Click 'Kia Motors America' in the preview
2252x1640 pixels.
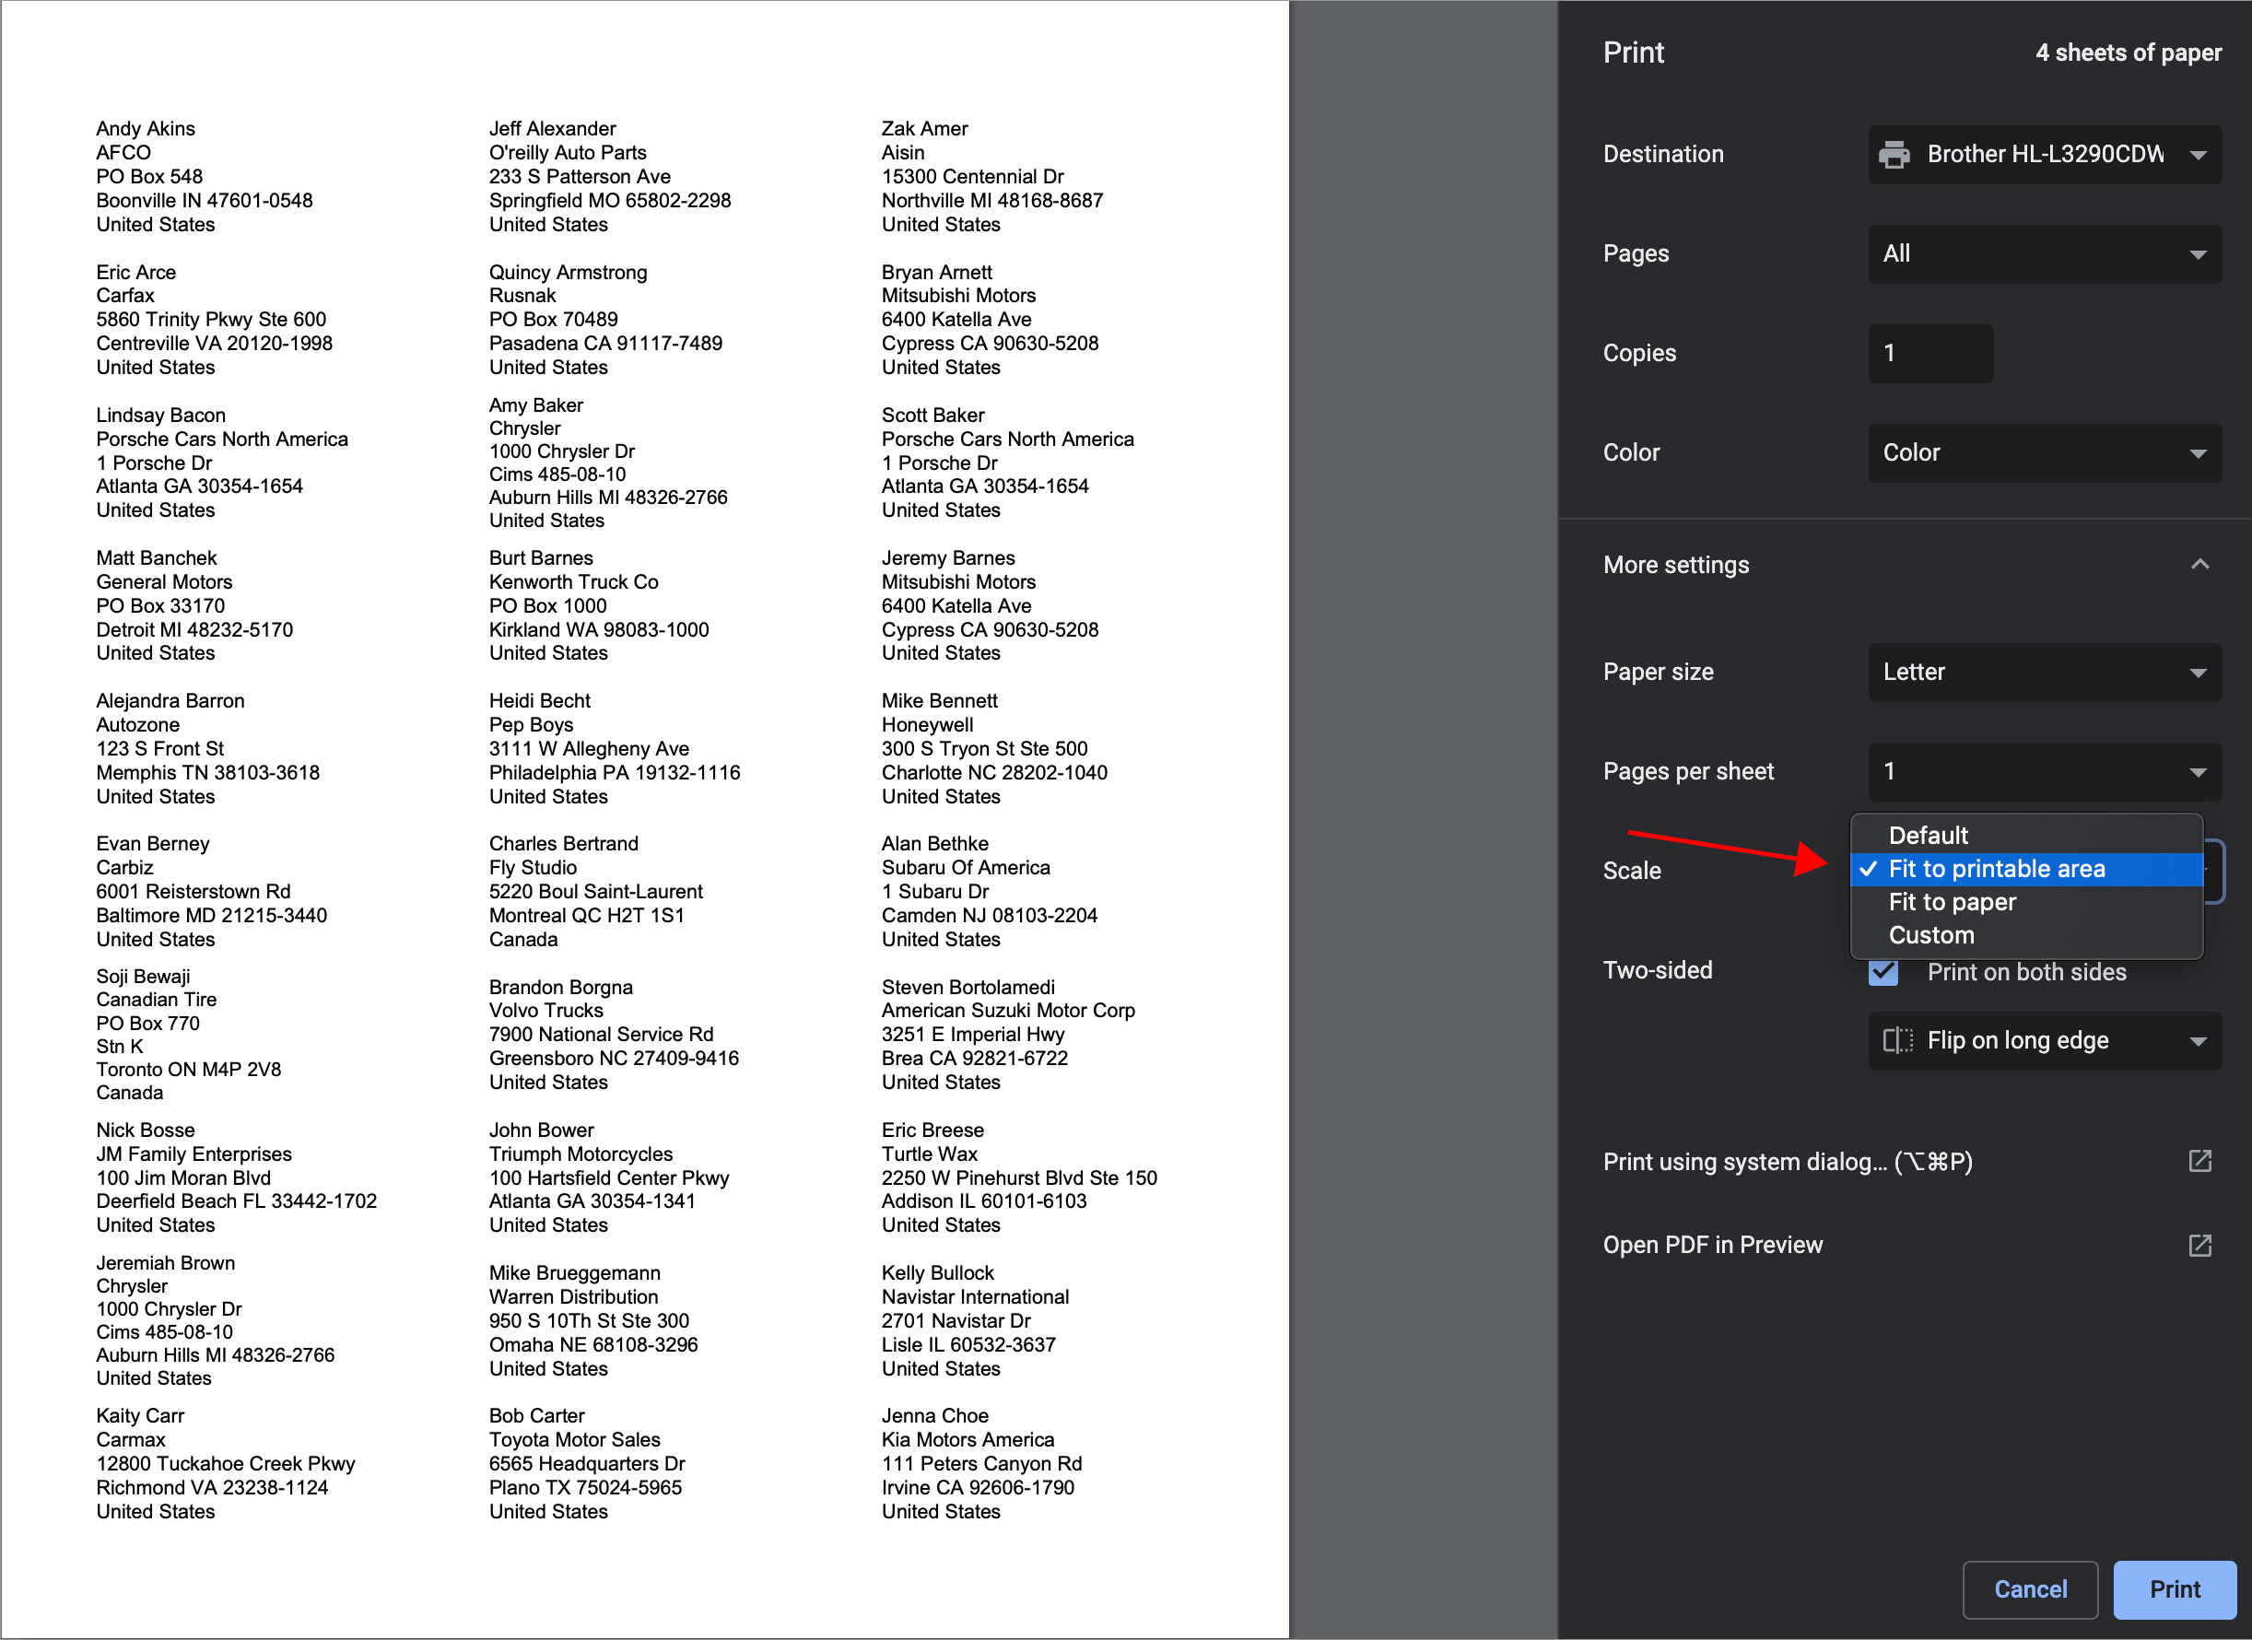tap(968, 1439)
